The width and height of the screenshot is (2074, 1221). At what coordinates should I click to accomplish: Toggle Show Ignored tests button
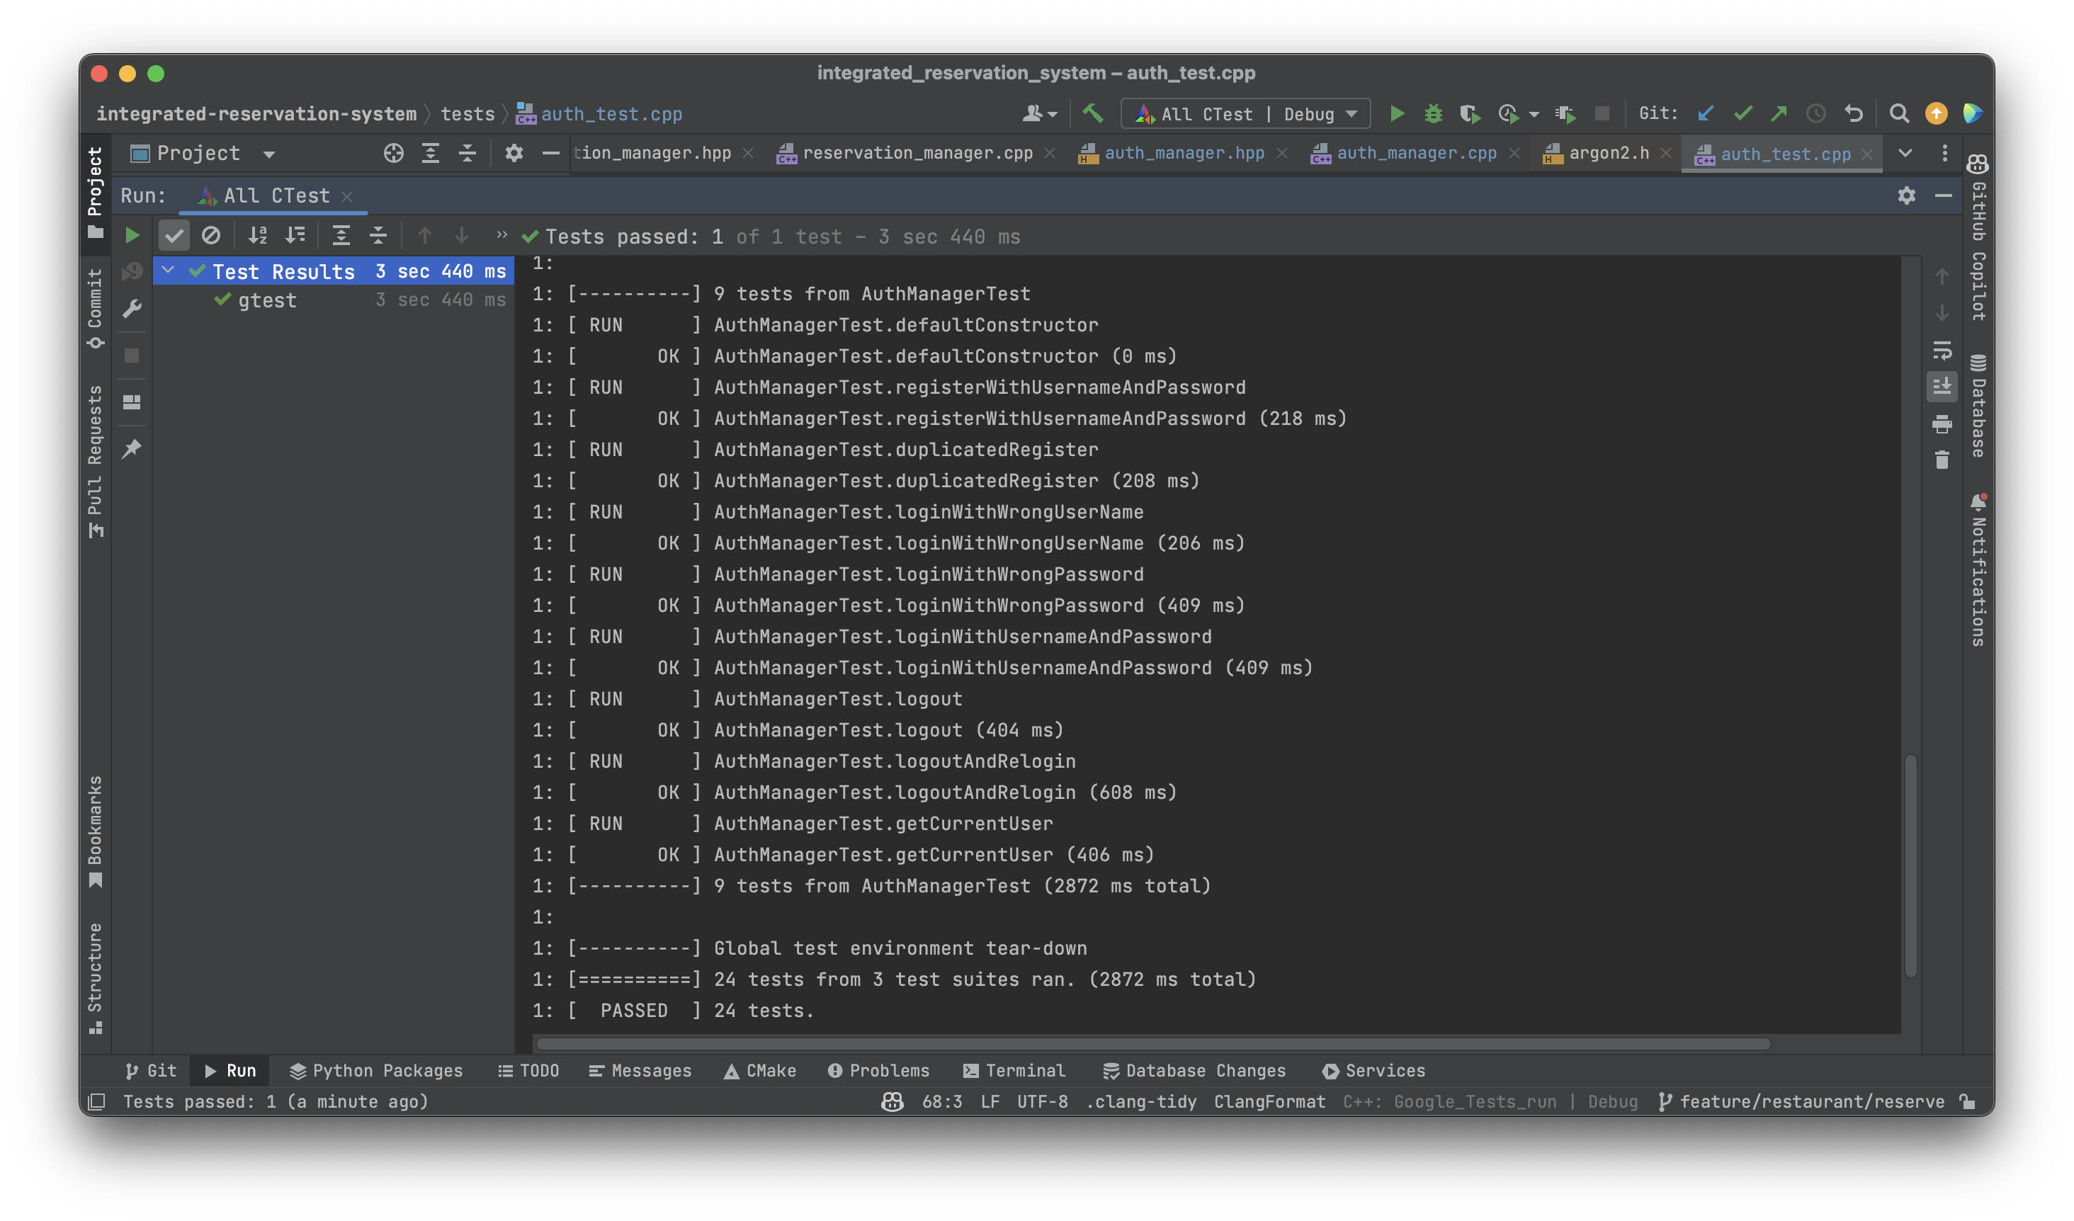(210, 236)
